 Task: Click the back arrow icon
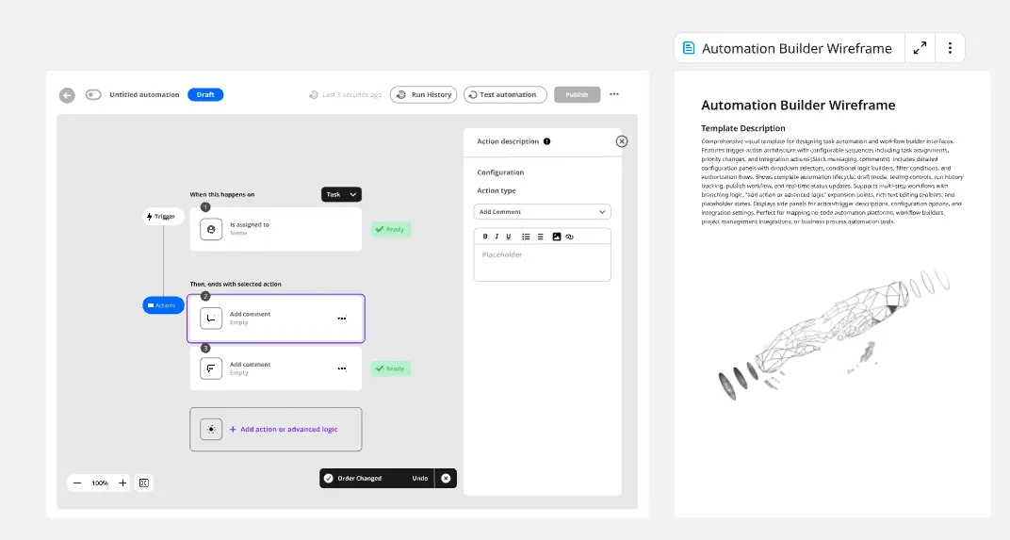coord(67,95)
